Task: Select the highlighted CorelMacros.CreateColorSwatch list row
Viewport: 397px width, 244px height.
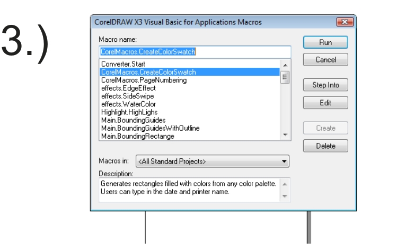Action: [190, 72]
